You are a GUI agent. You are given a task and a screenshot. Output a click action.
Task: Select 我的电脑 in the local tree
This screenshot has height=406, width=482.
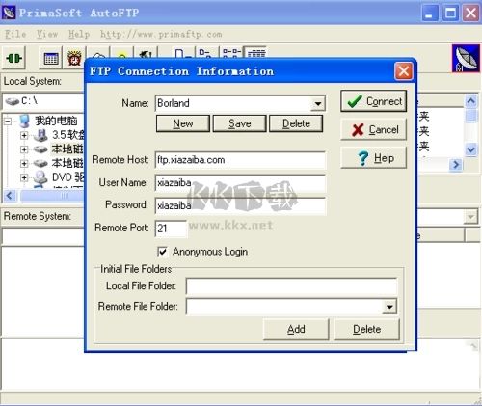click(x=56, y=121)
